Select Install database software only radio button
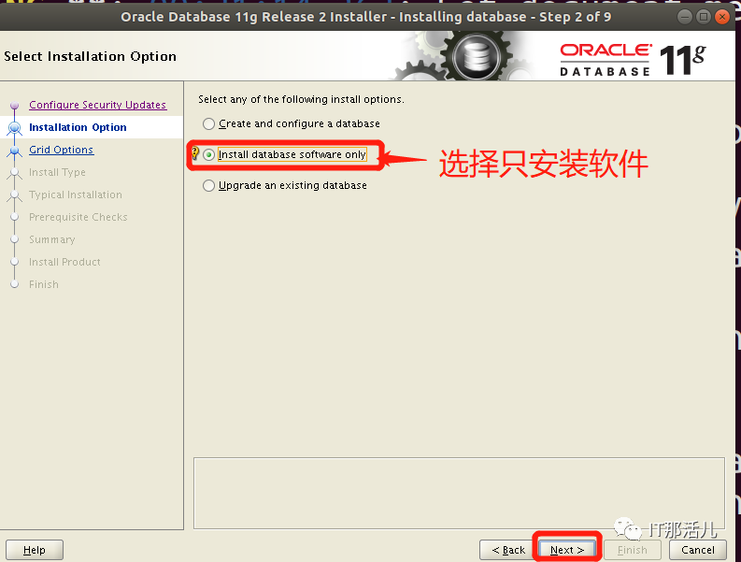 208,154
